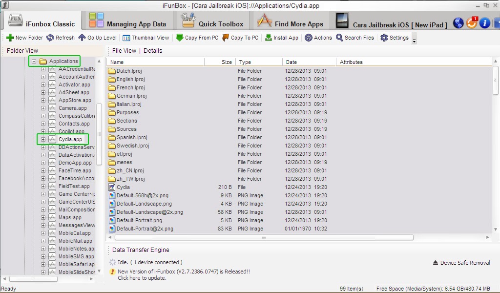Image resolution: width=500 pixels, height=293 pixels.
Task: Click the Cydia executable file icon
Action: [112, 187]
